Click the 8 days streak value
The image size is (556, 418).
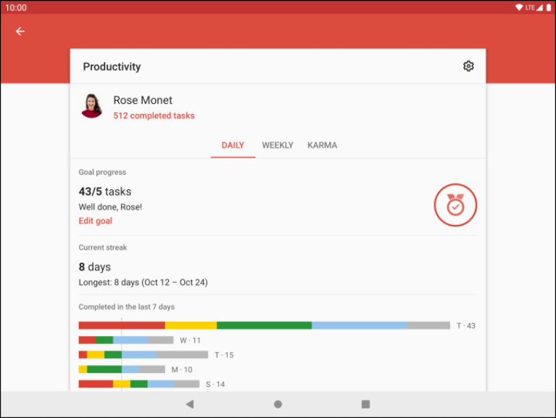point(95,267)
